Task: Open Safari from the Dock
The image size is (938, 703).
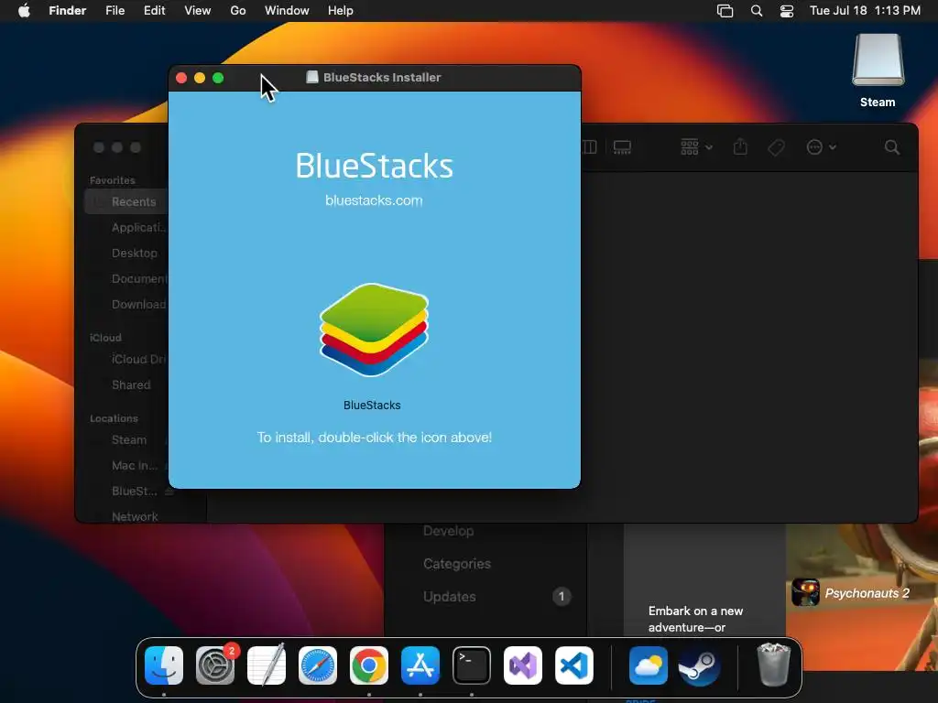Action: tap(318, 665)
